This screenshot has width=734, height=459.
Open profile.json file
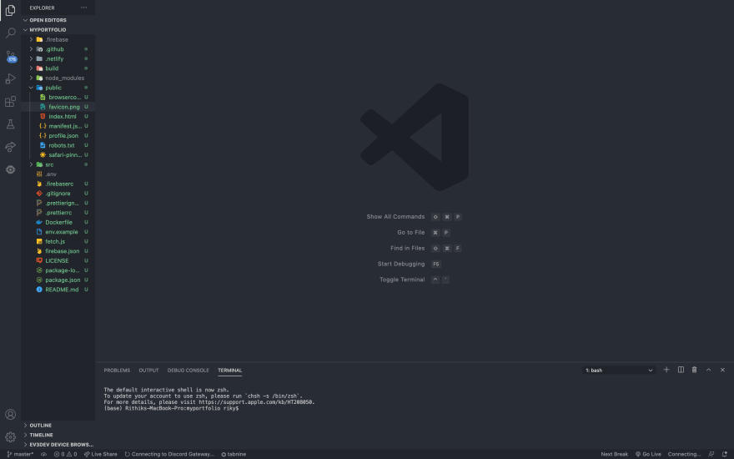pos(58,135)
